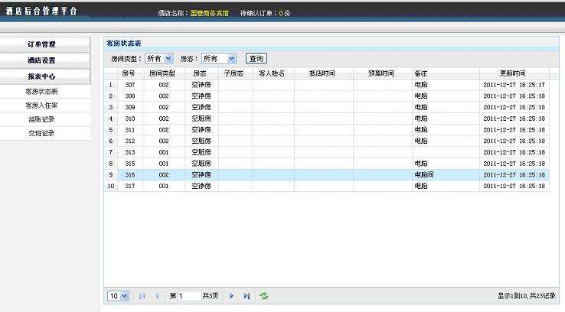Select room 310 cell
Screen dimensions: 565x312
point(130,119)
